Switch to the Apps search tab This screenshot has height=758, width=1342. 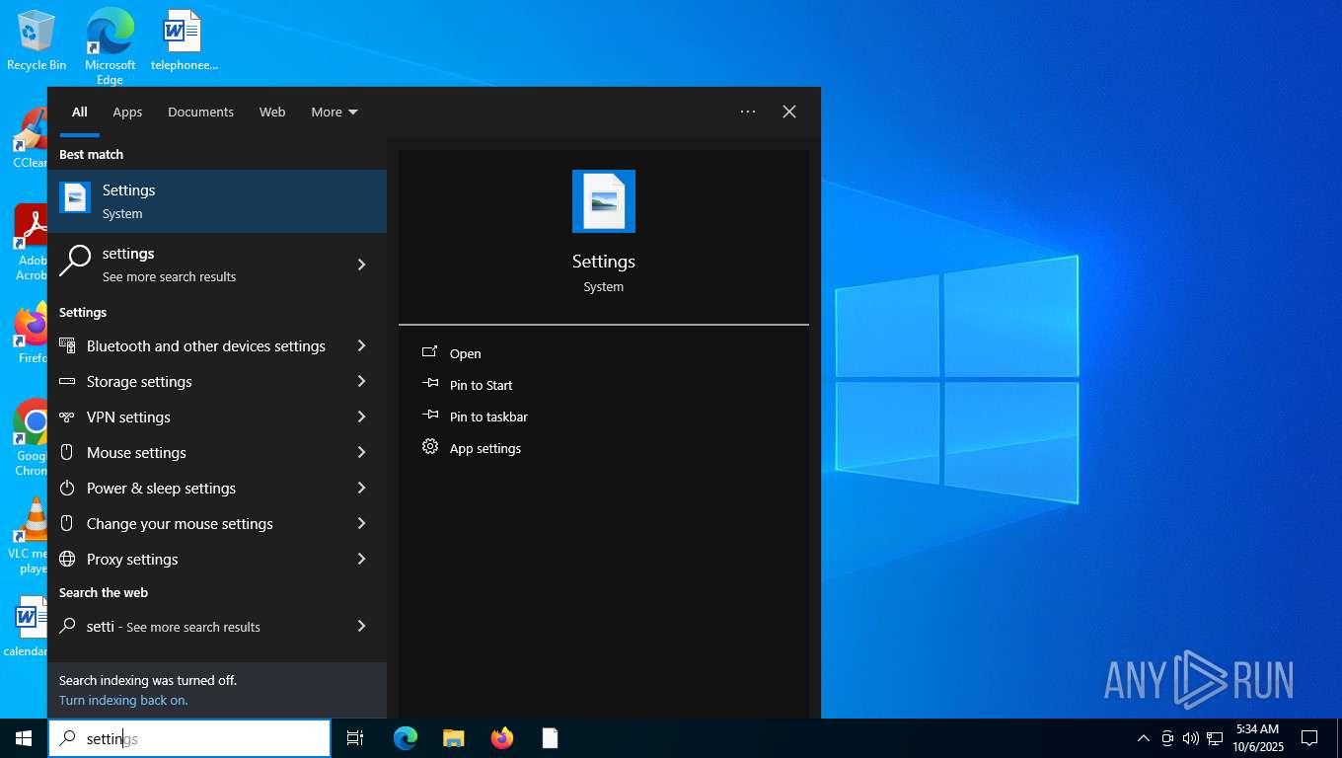[127, 113]
